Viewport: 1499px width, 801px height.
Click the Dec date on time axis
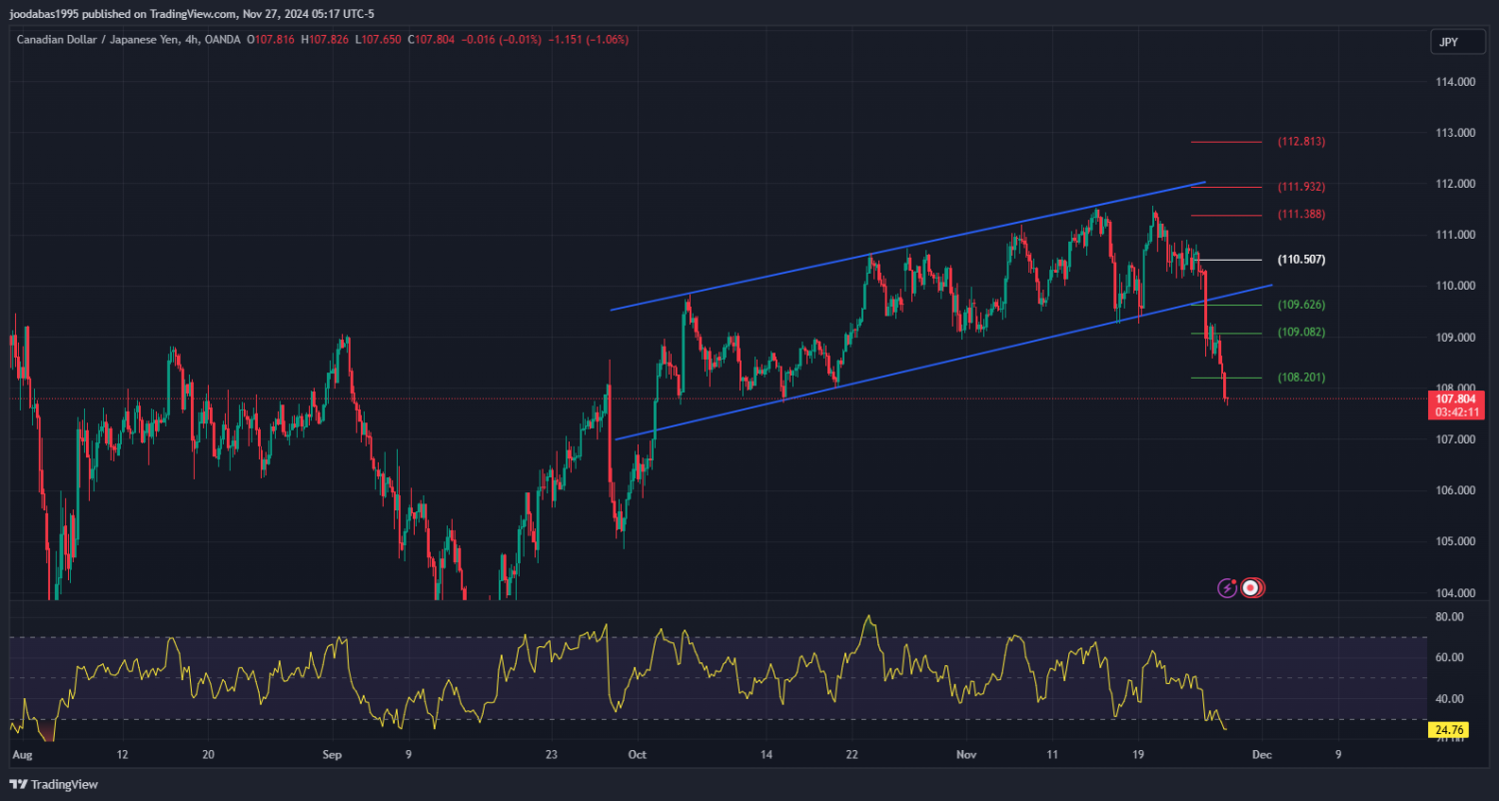tap(1261, 756)
